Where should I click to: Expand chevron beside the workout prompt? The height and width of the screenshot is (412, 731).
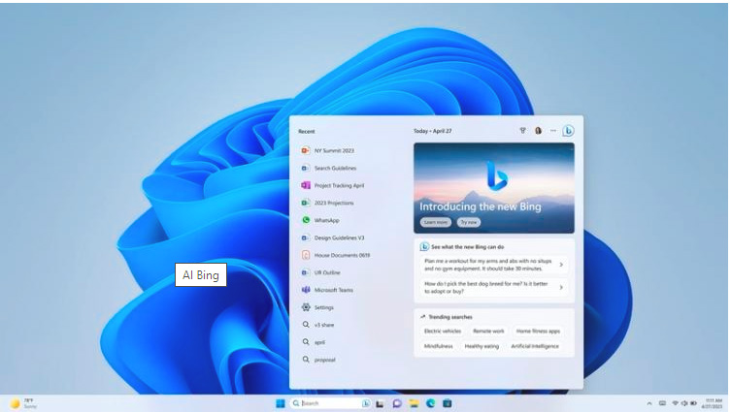(x=561, y=265)
